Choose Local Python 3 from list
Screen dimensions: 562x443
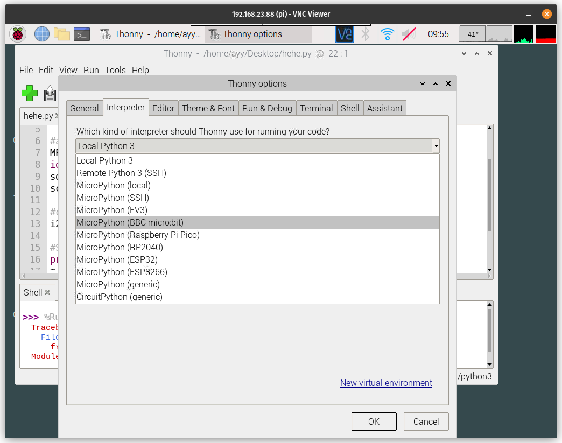tap(257, 160)
